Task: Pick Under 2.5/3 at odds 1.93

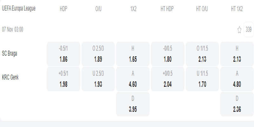Action: 98,79
